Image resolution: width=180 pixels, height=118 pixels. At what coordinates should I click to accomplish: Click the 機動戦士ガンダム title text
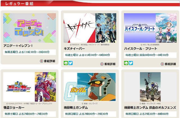pos(76,108)
